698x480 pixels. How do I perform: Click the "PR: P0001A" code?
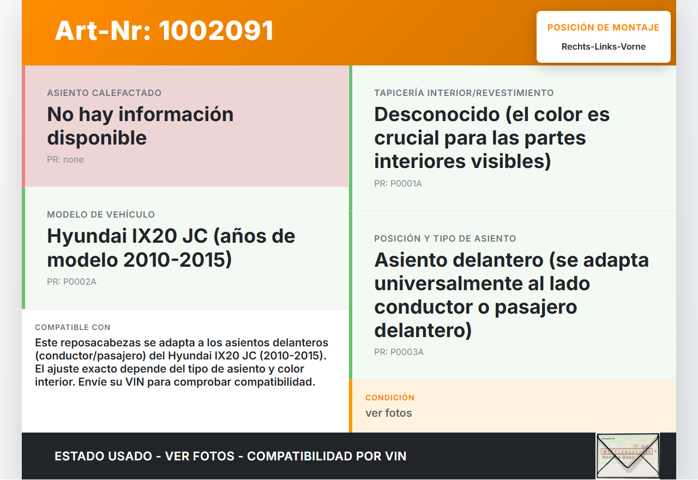(398, 184)
